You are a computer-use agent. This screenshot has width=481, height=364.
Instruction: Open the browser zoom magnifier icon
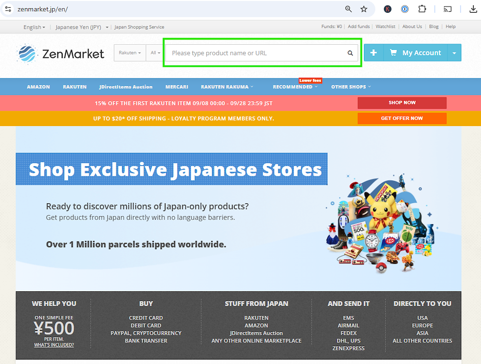click(348, 9)
